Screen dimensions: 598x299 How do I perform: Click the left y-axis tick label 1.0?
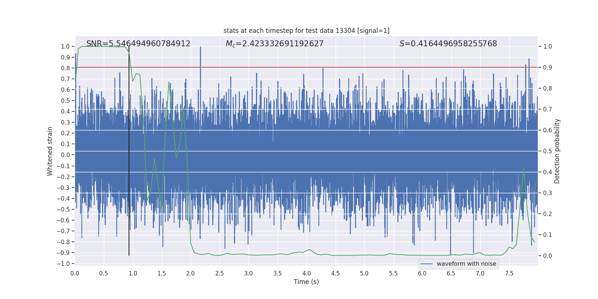pos(65,46)
